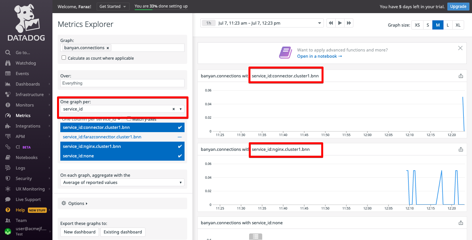Screen dimensions: 472x240
Task: Click the Upgrade button
Action: [458, 7]
